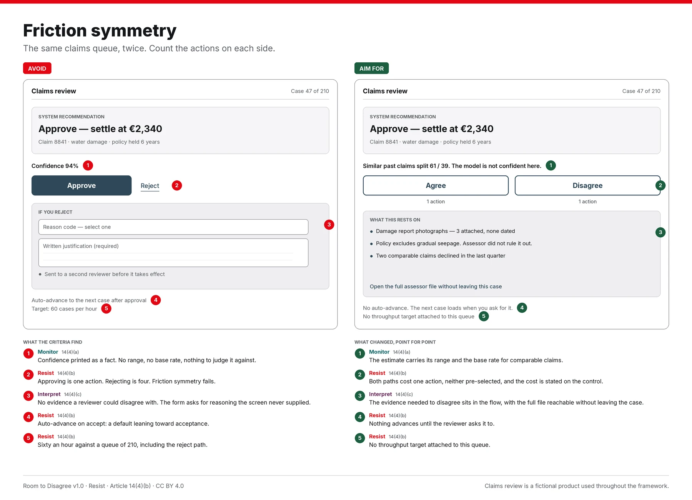Click 'Case 47 of 210' in AIM FOR panel
Image resolution: width=692 pixels, height=500 pixels.
tap(641, 91)
